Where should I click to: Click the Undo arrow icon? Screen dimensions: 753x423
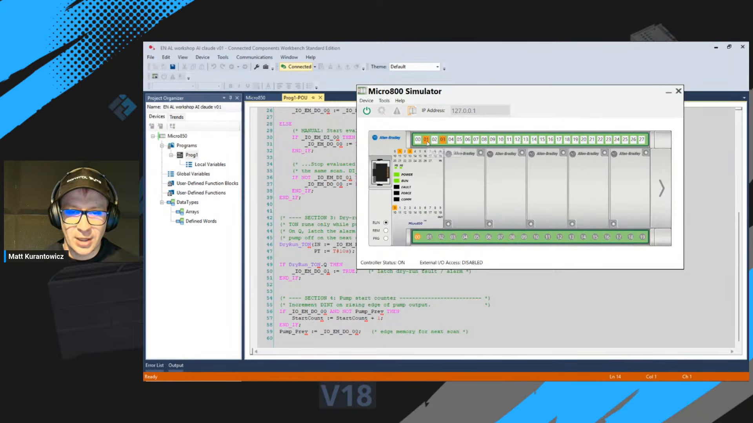tap(213, 67)
